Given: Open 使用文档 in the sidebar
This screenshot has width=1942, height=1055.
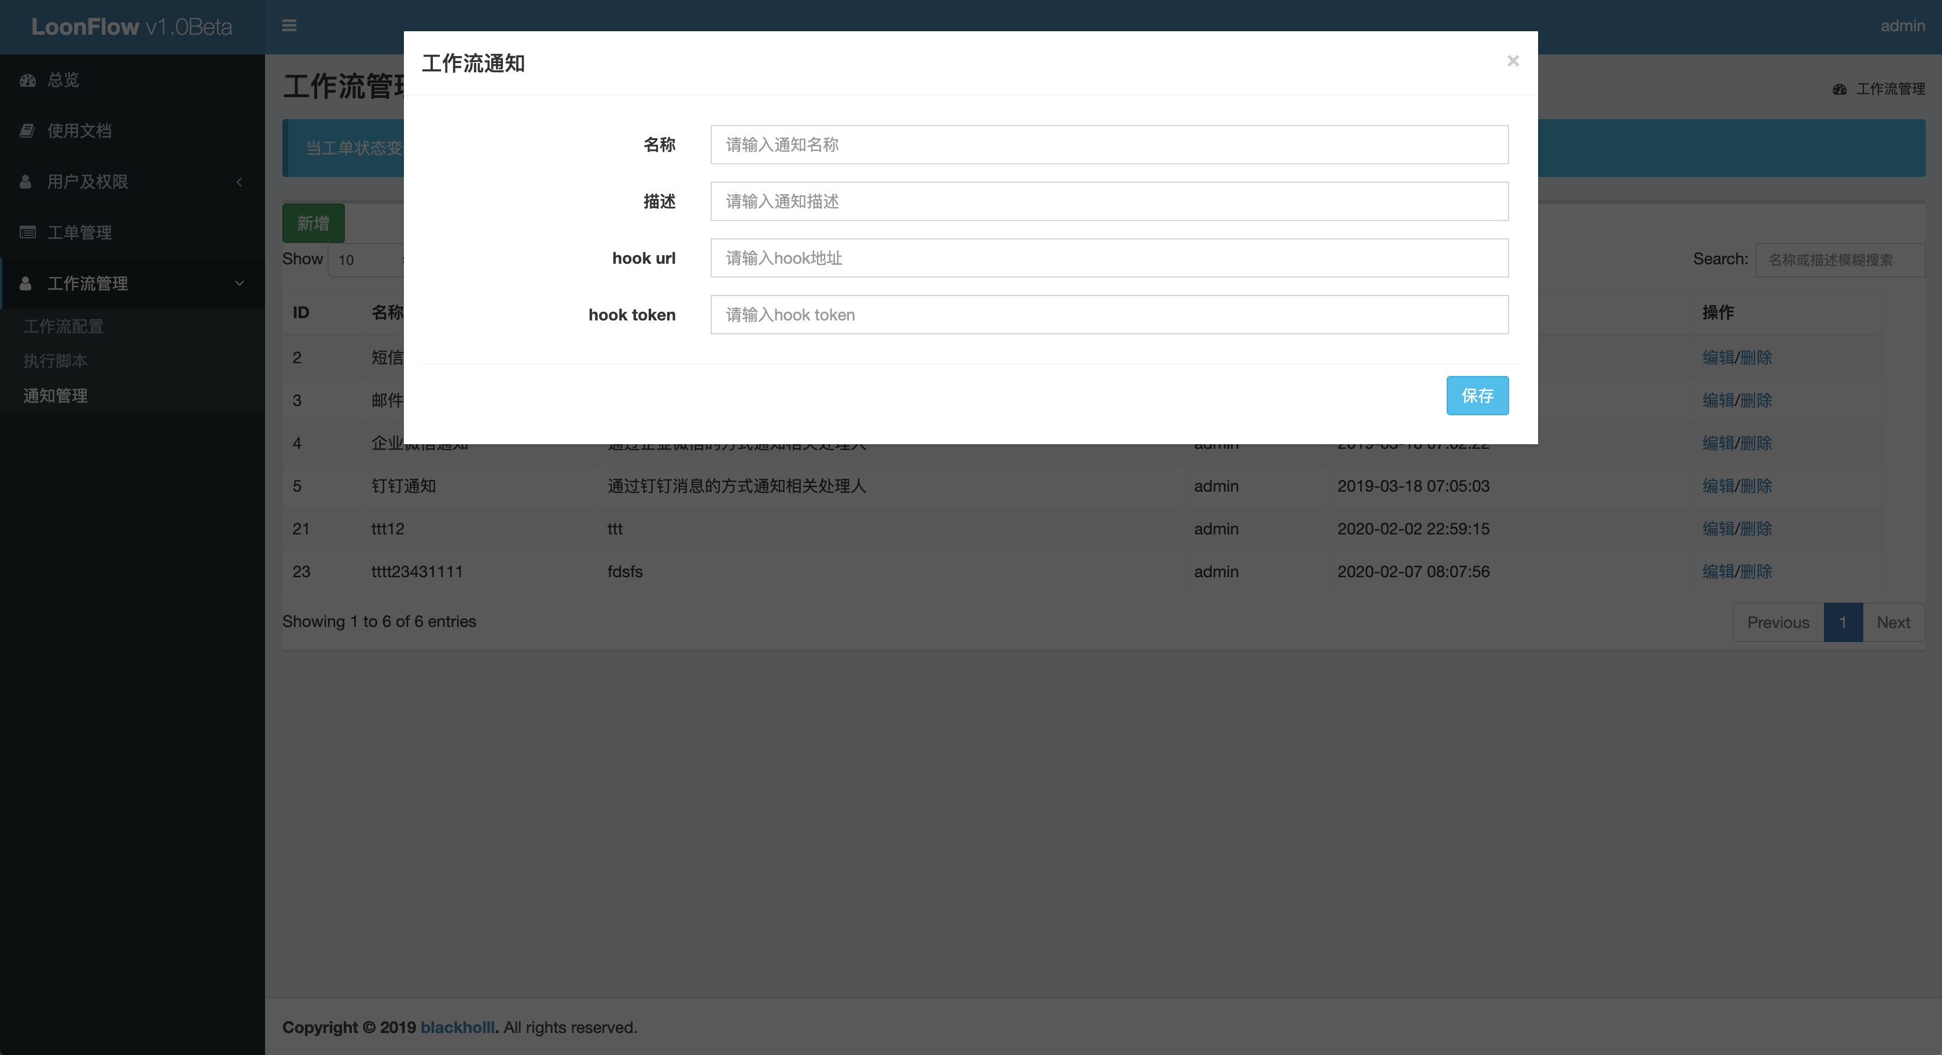Looking at the screenshot, I should (x=79, y=130).
